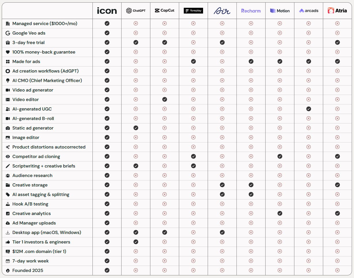
Task: Click the heart icon beside money-back guarantee
Action: [8, 52]
